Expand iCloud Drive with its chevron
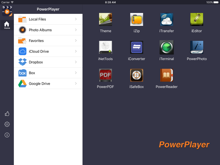220x165 pixels. tap(76, 51)
